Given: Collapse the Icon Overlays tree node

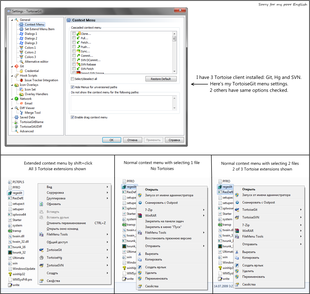Looking at the screenshot, I should pyautogui.click(x=12, y=85).
